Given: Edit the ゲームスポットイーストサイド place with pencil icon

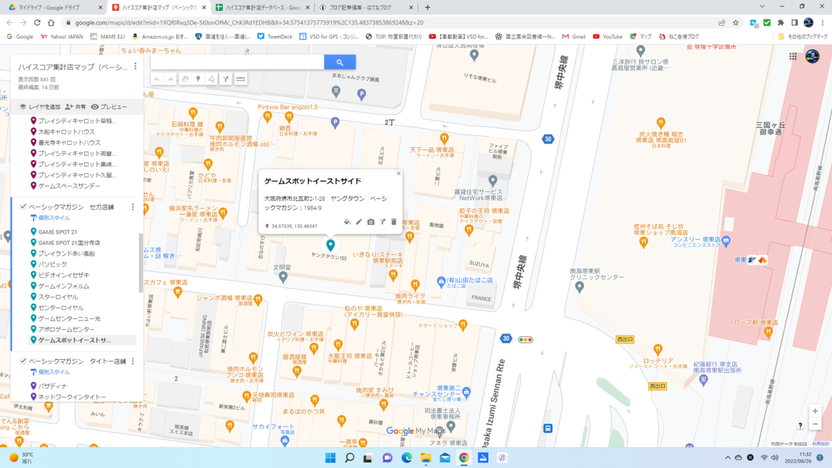Looking at the screenshot, I should (359, 222).
